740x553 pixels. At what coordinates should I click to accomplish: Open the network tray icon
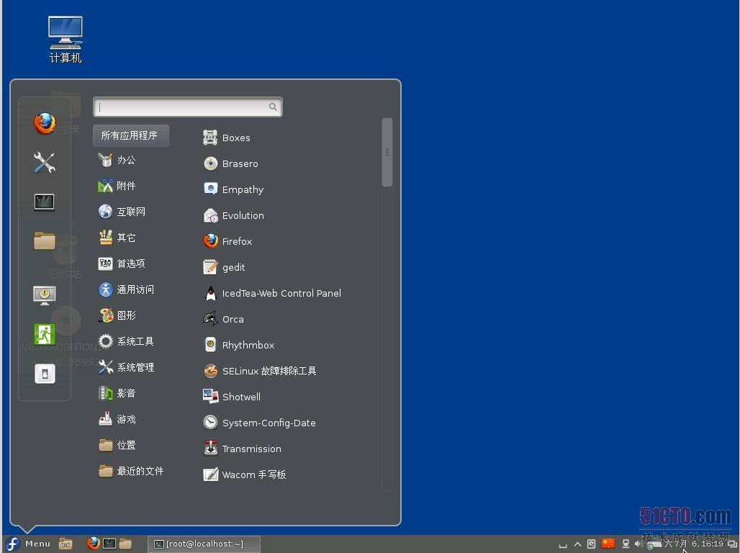pyautogui.click(x=626, y=544)
